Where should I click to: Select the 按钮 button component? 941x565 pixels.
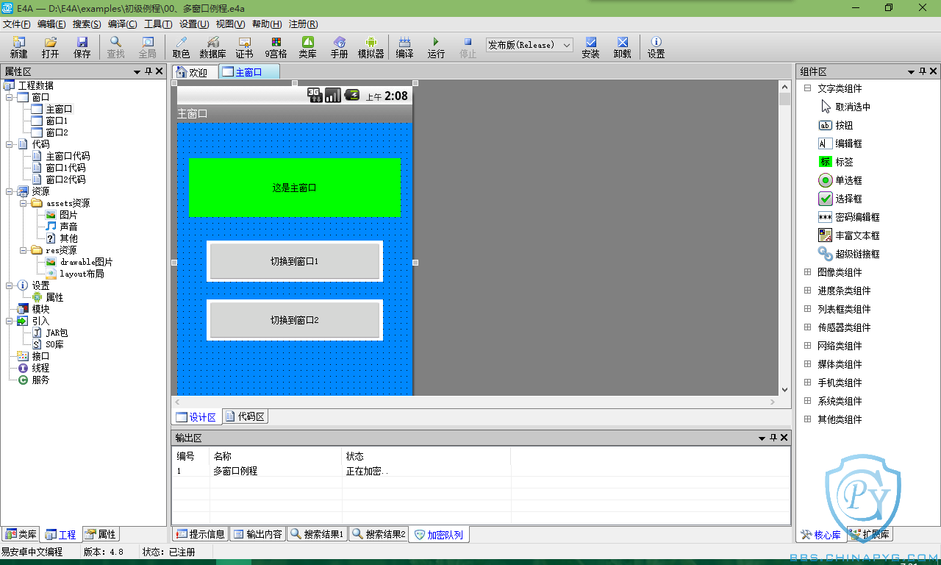pyautogui.click(x=836, y=125)
